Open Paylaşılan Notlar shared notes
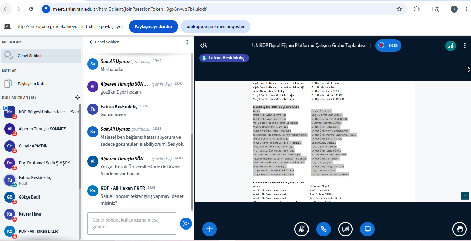The image size is (471, 241). [33, 84]
